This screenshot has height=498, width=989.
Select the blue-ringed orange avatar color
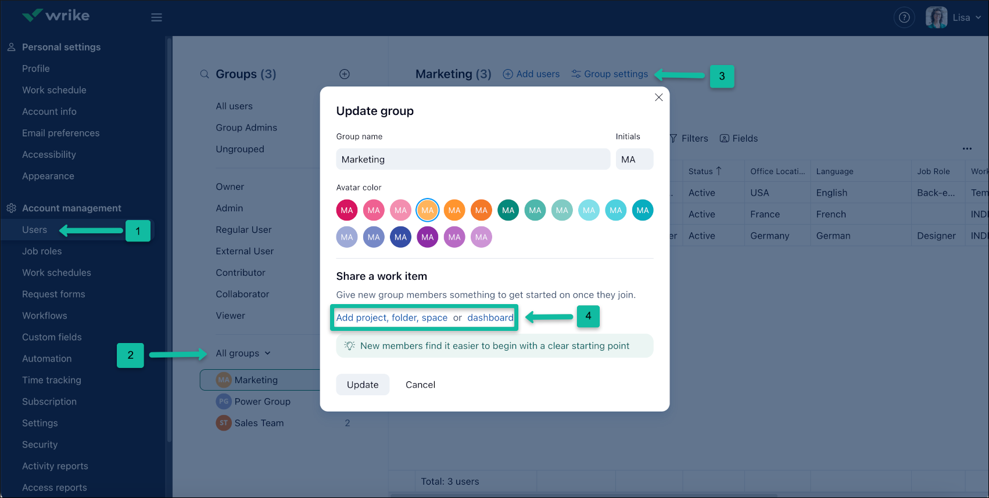pos(428,210)
